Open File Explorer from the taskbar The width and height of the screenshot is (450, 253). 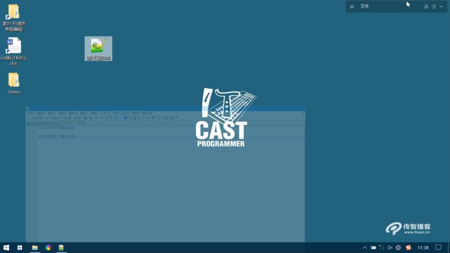[x=35, y=248]
